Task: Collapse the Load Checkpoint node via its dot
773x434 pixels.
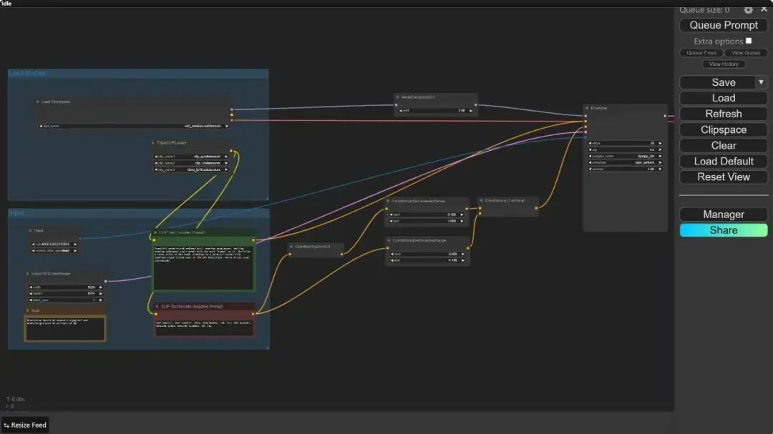Action: [x=38, y=102]
